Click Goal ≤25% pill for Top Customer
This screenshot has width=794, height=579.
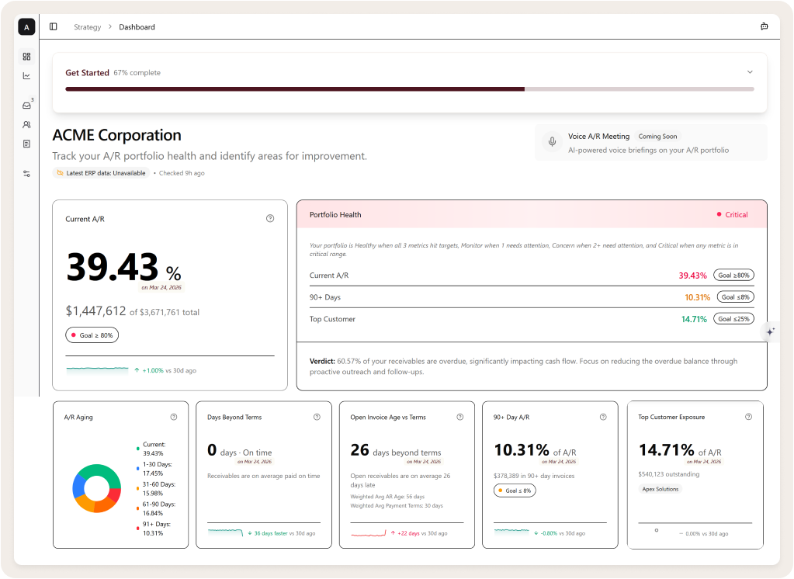click(733, 319)
